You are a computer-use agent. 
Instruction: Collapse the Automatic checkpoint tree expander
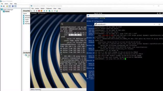pyautogui.click(x=24, y=55)
